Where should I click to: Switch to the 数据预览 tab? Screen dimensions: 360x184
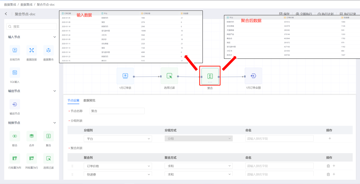click(x=89, y=100)
